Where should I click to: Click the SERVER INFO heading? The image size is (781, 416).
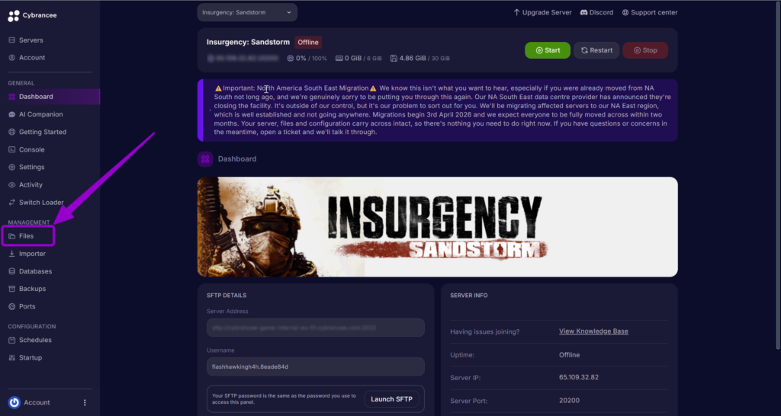469,296
